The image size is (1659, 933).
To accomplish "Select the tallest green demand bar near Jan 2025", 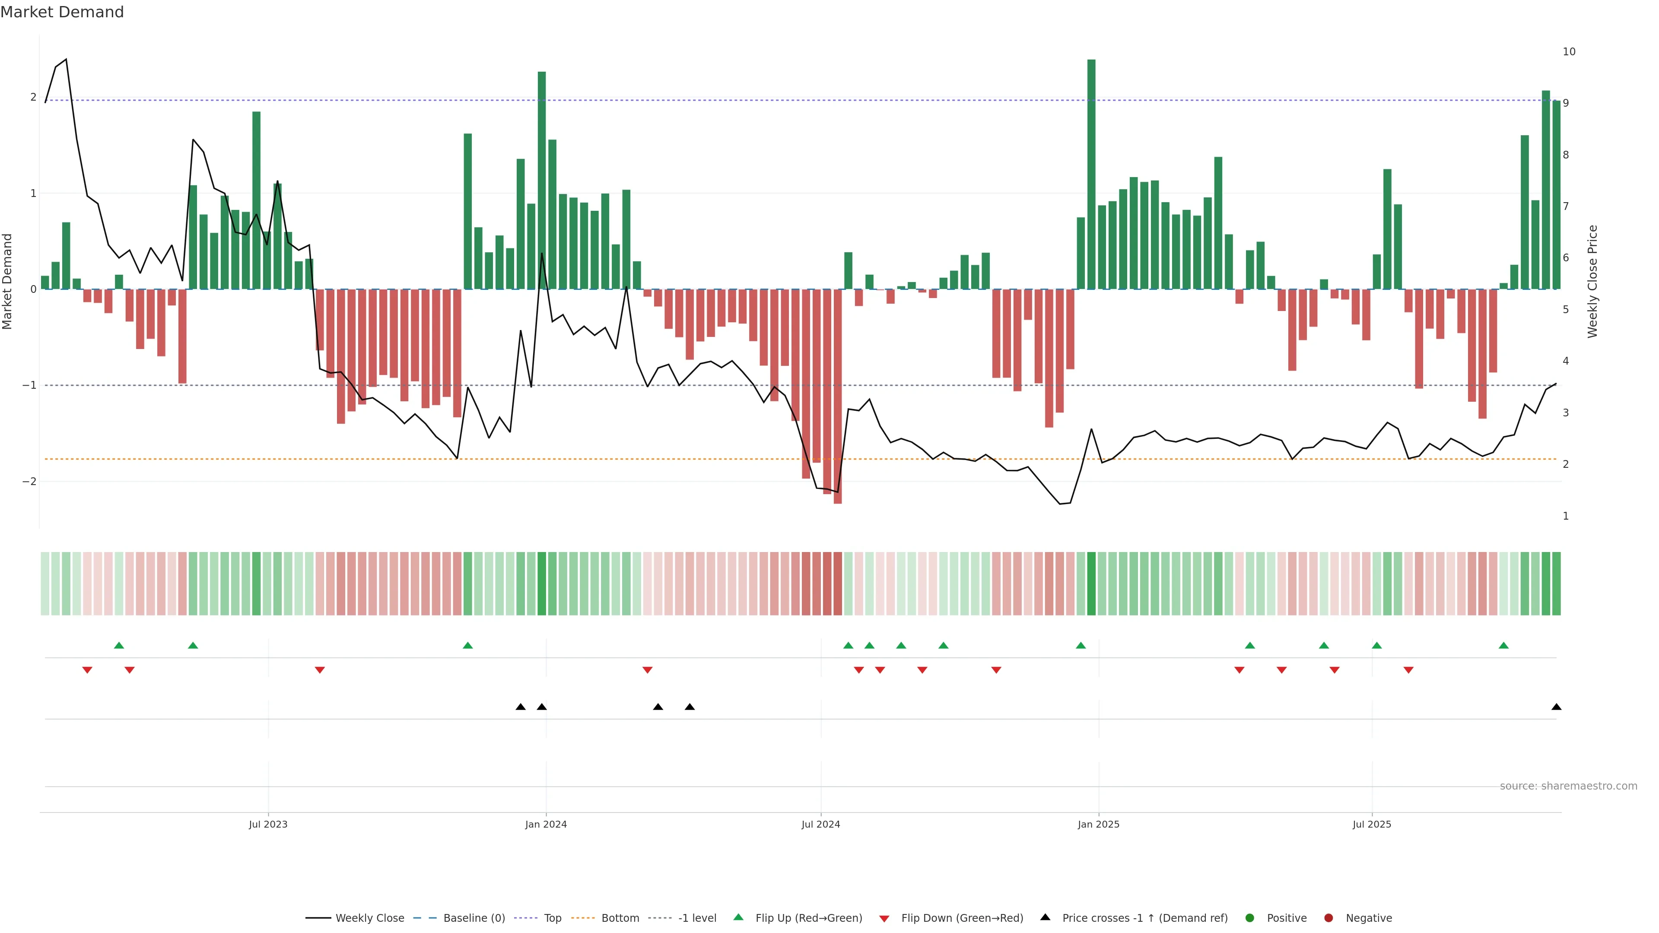I will point(1091,174).
